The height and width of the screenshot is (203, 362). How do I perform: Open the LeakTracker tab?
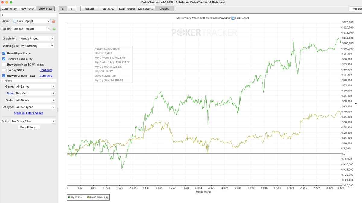click(127, 9)
